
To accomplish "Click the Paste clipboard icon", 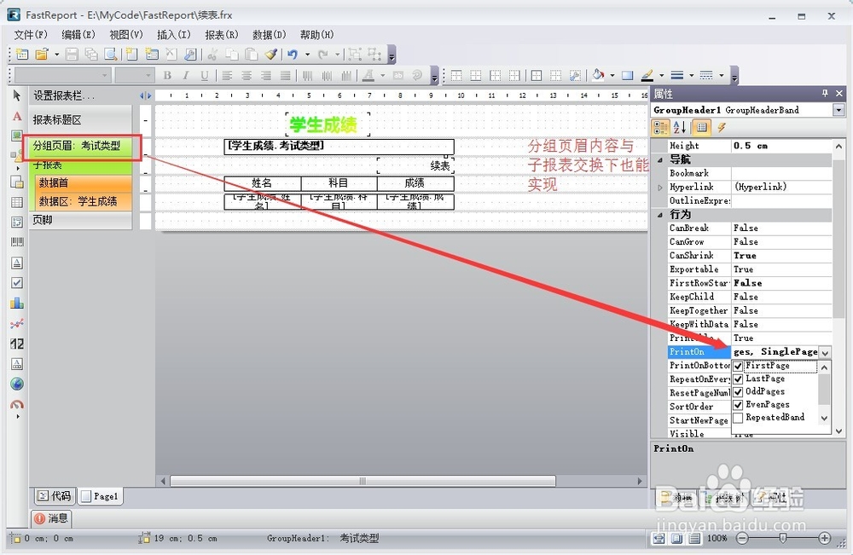I will [252, 54].
